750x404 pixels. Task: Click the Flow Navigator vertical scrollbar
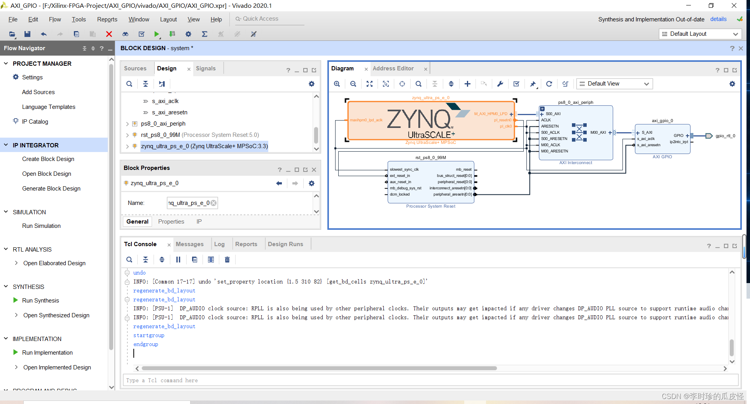click(111, 206)
